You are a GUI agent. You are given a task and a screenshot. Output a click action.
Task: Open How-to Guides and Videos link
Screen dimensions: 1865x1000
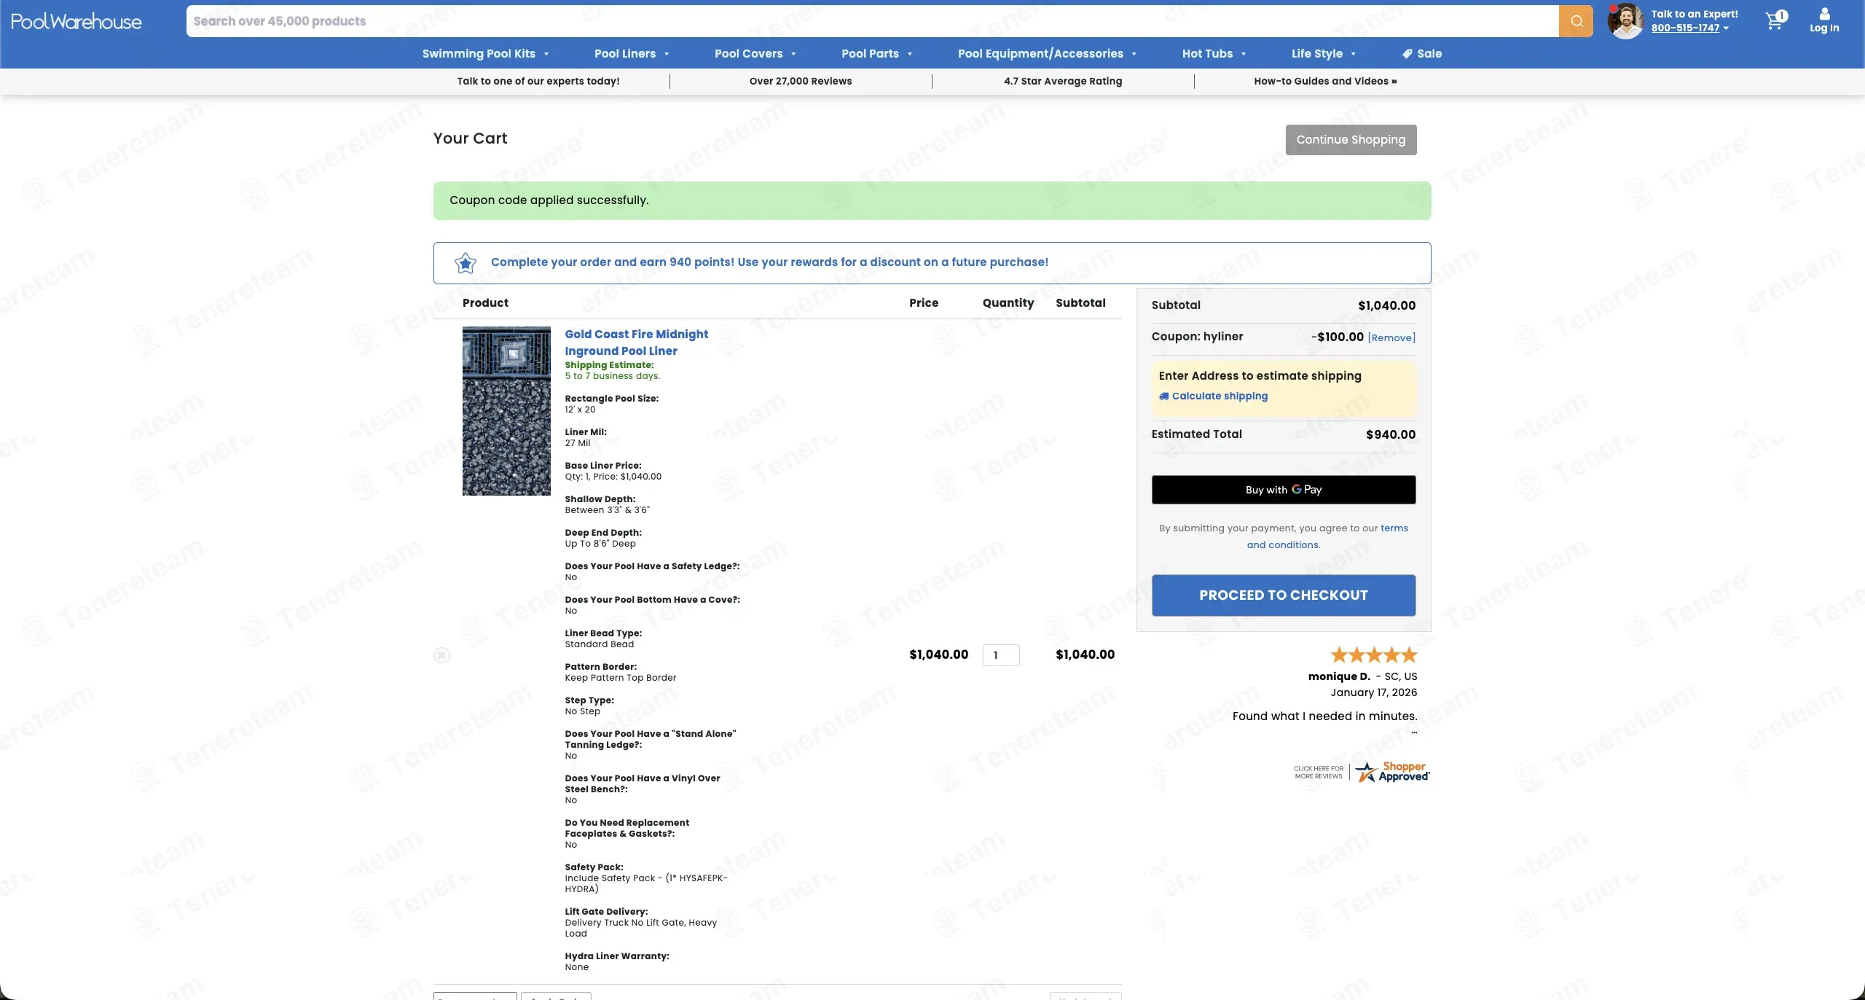coord(1325,82)
